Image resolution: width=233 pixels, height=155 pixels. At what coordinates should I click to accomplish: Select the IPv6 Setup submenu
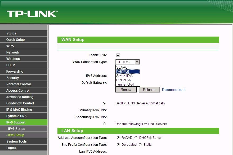click(x=24, y=135)
